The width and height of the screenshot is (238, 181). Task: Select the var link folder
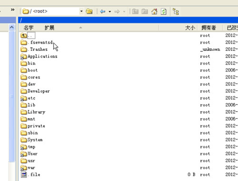[x=28, y=168]
